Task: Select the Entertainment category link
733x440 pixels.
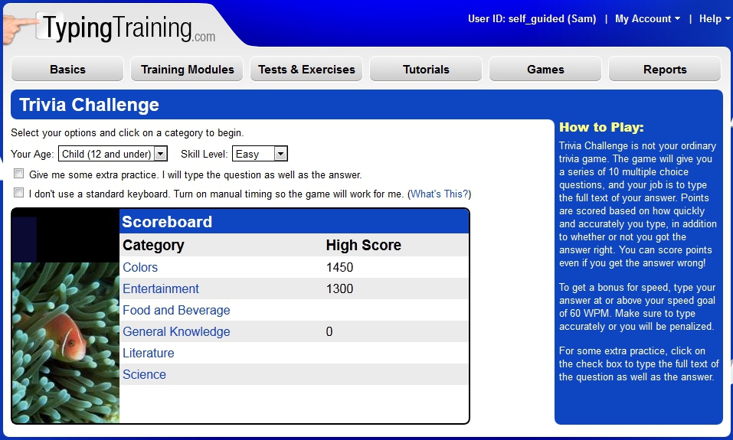Action: pyautogui.click(x=161, y=288)
